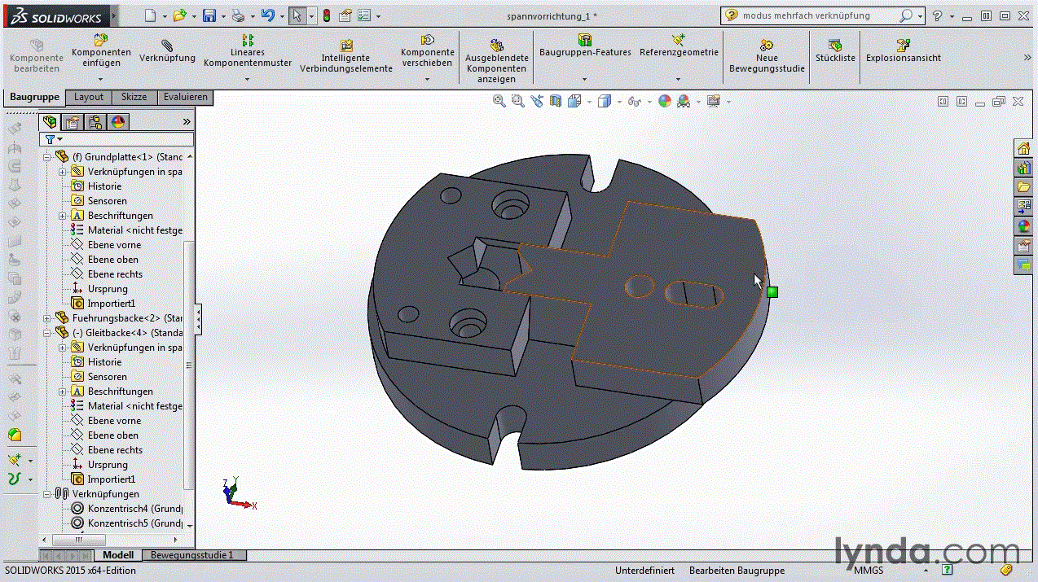Viewport: 1038px width, 582px height.
Task: Click the Rebuild traffic light icon
Action: [x=327, y=15]
